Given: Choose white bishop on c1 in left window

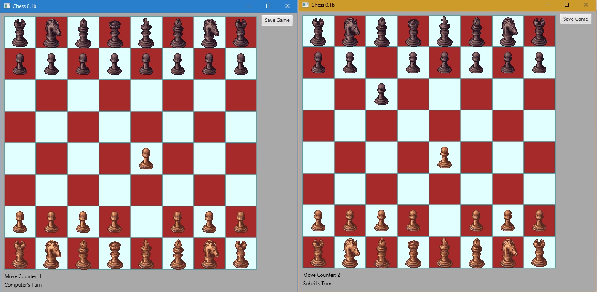Looking at the screenshot, I should tap(83, 254).
